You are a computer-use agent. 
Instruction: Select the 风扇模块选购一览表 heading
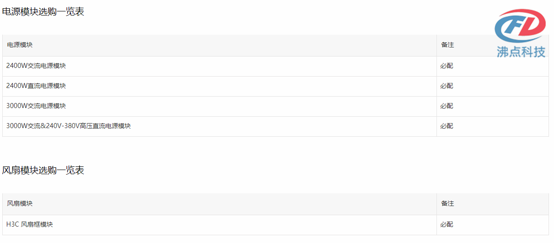43,171
